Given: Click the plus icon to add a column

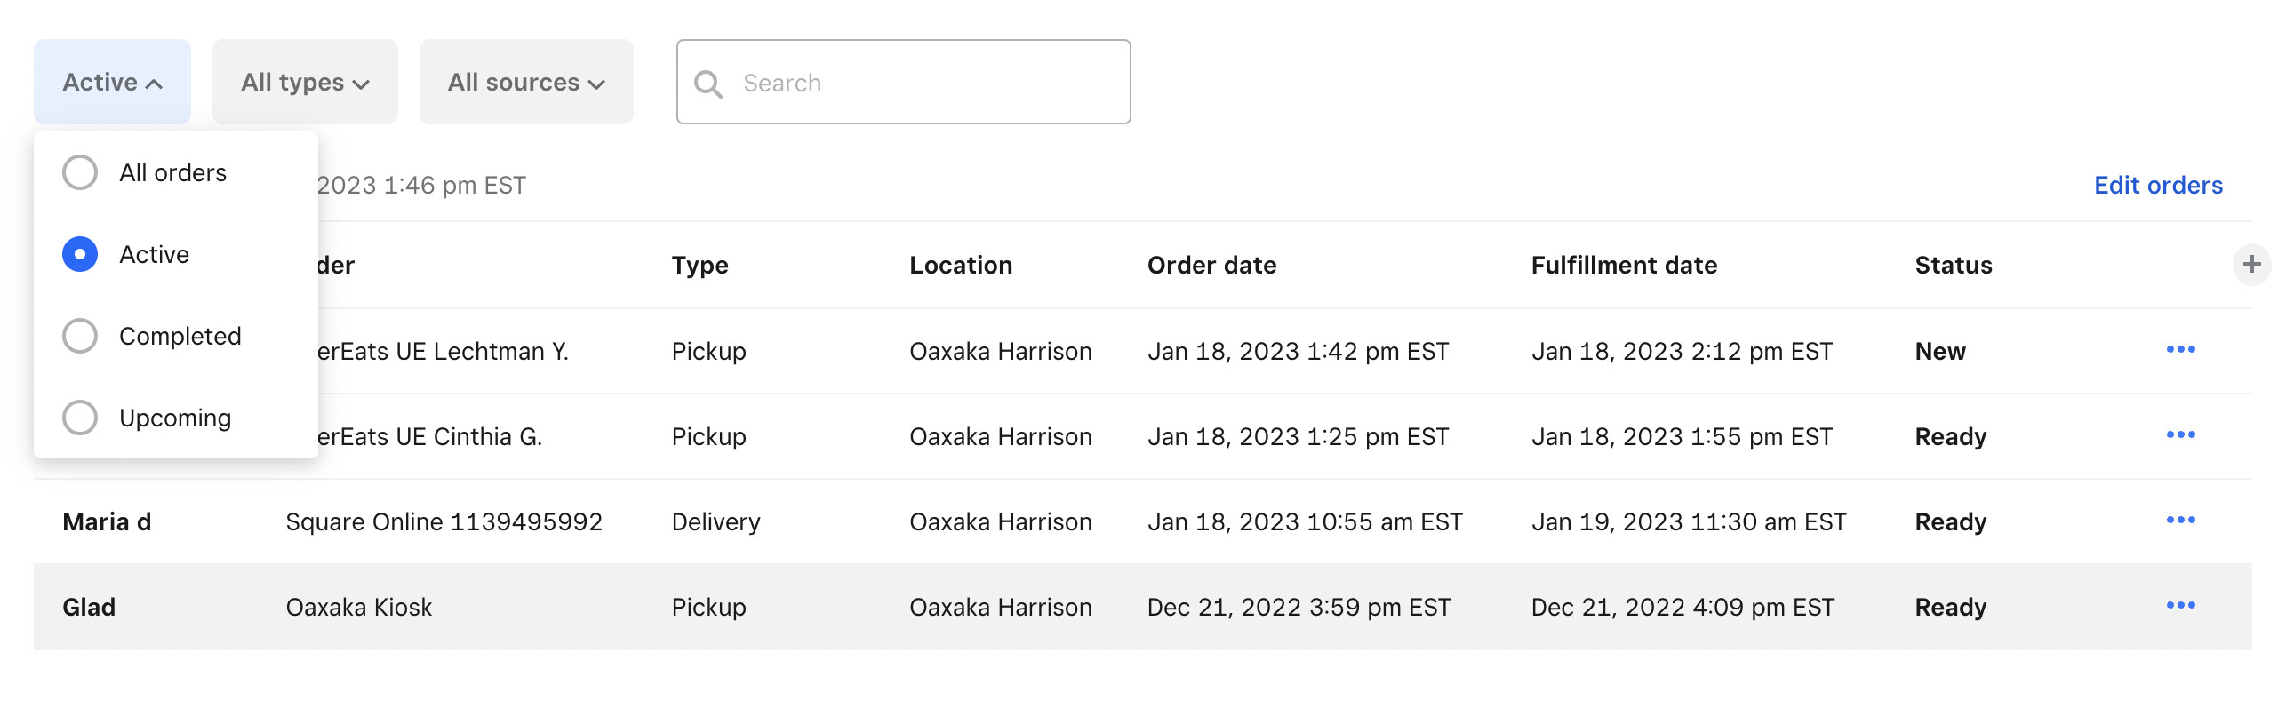Looking at the screenshot, I should click(2251, 265).
